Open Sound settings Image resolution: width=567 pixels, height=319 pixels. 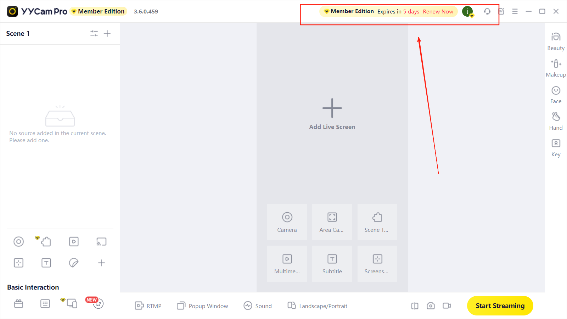click(x=258, y=306)
